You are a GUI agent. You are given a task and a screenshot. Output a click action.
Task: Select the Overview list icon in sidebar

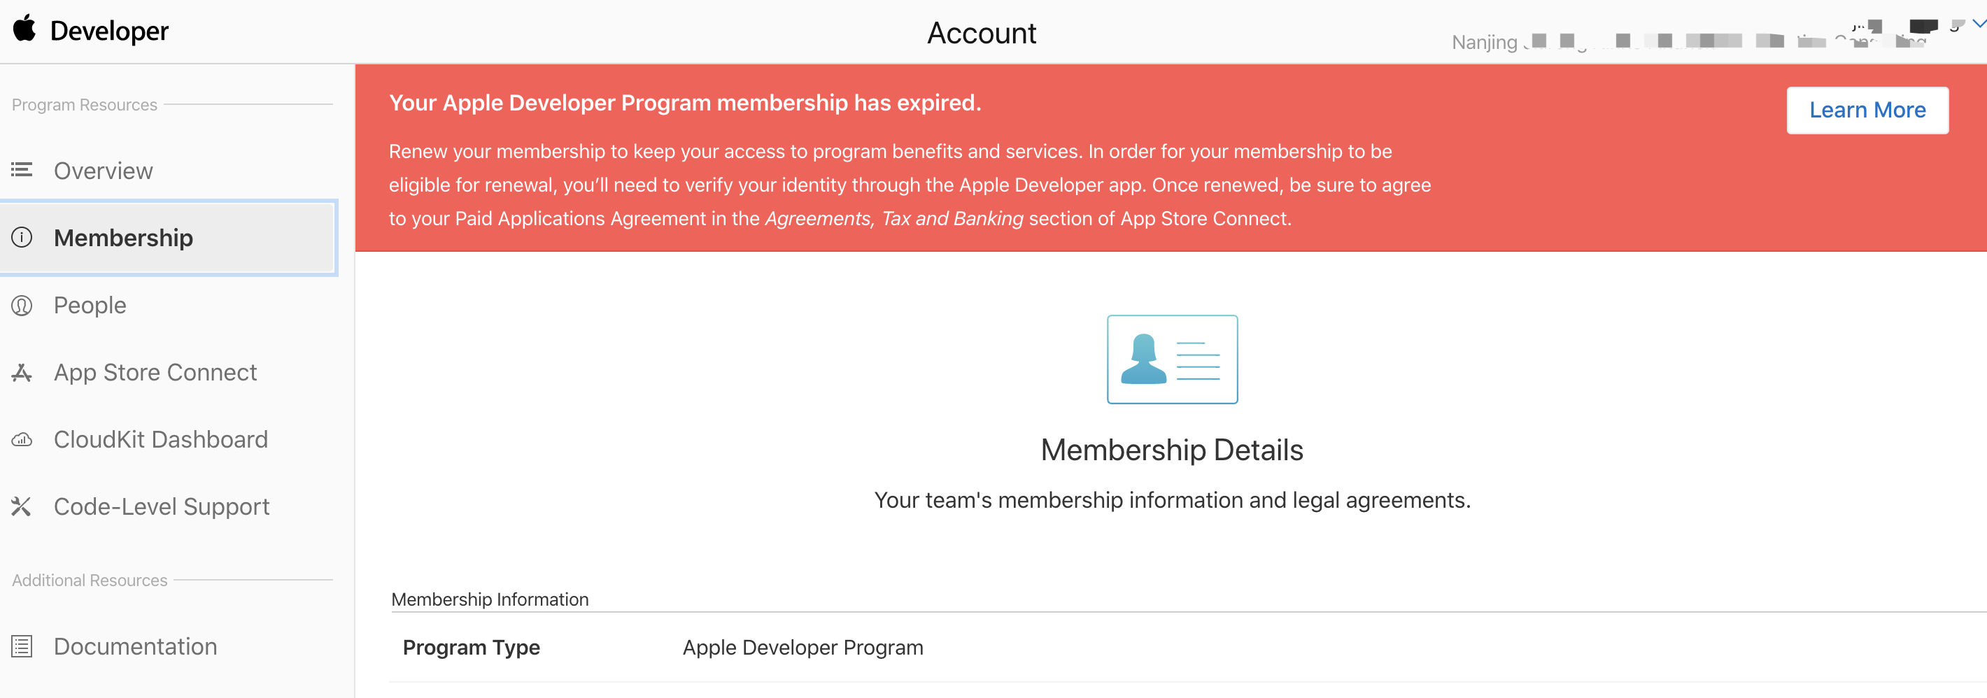pyautogui.click(x=21, y=170)
